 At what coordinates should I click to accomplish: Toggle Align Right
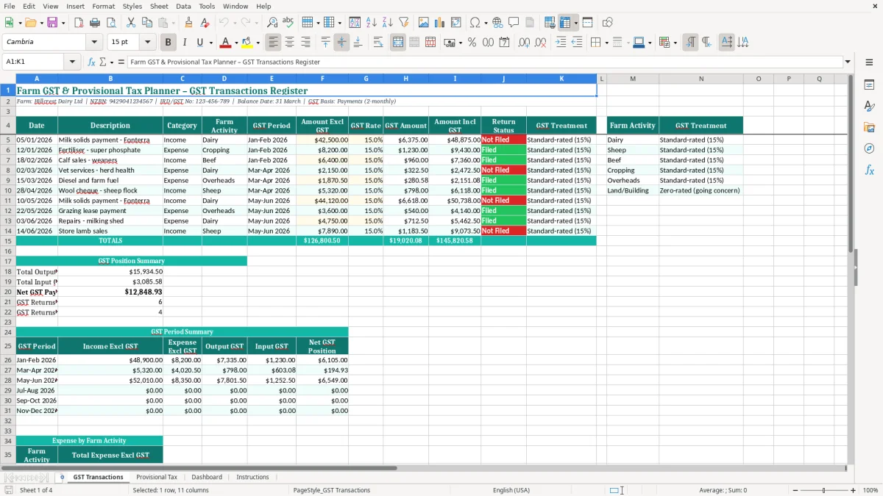[x=305, y=43]
